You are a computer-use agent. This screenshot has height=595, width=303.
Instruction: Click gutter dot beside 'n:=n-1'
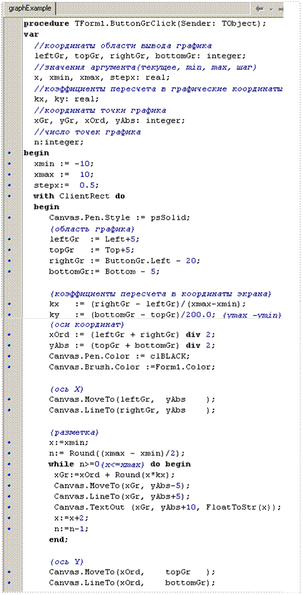click(x=9, y=528)
